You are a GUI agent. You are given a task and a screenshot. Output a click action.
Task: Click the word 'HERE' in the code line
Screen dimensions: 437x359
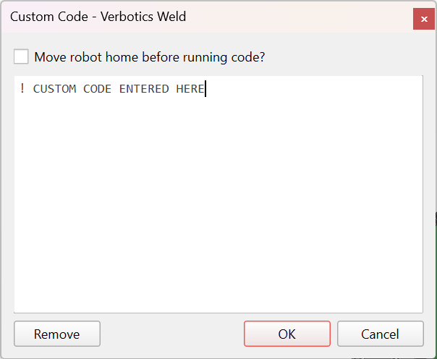point(190,89)
